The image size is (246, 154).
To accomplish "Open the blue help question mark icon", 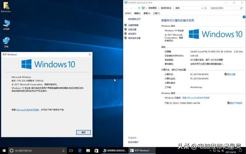I will pos(244,17).
